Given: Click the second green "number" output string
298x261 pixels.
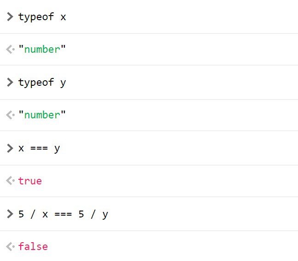Looking at the screenshot, I should [x=42, y=115].
